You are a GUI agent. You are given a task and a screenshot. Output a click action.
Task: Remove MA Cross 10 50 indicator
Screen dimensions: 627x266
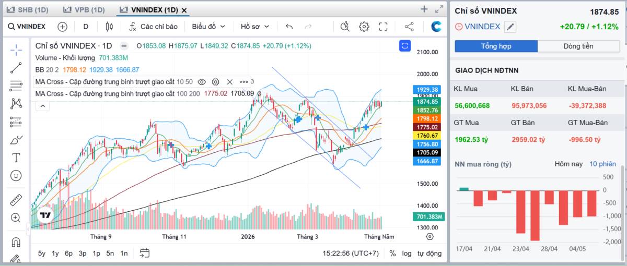(x=229, y=81)
